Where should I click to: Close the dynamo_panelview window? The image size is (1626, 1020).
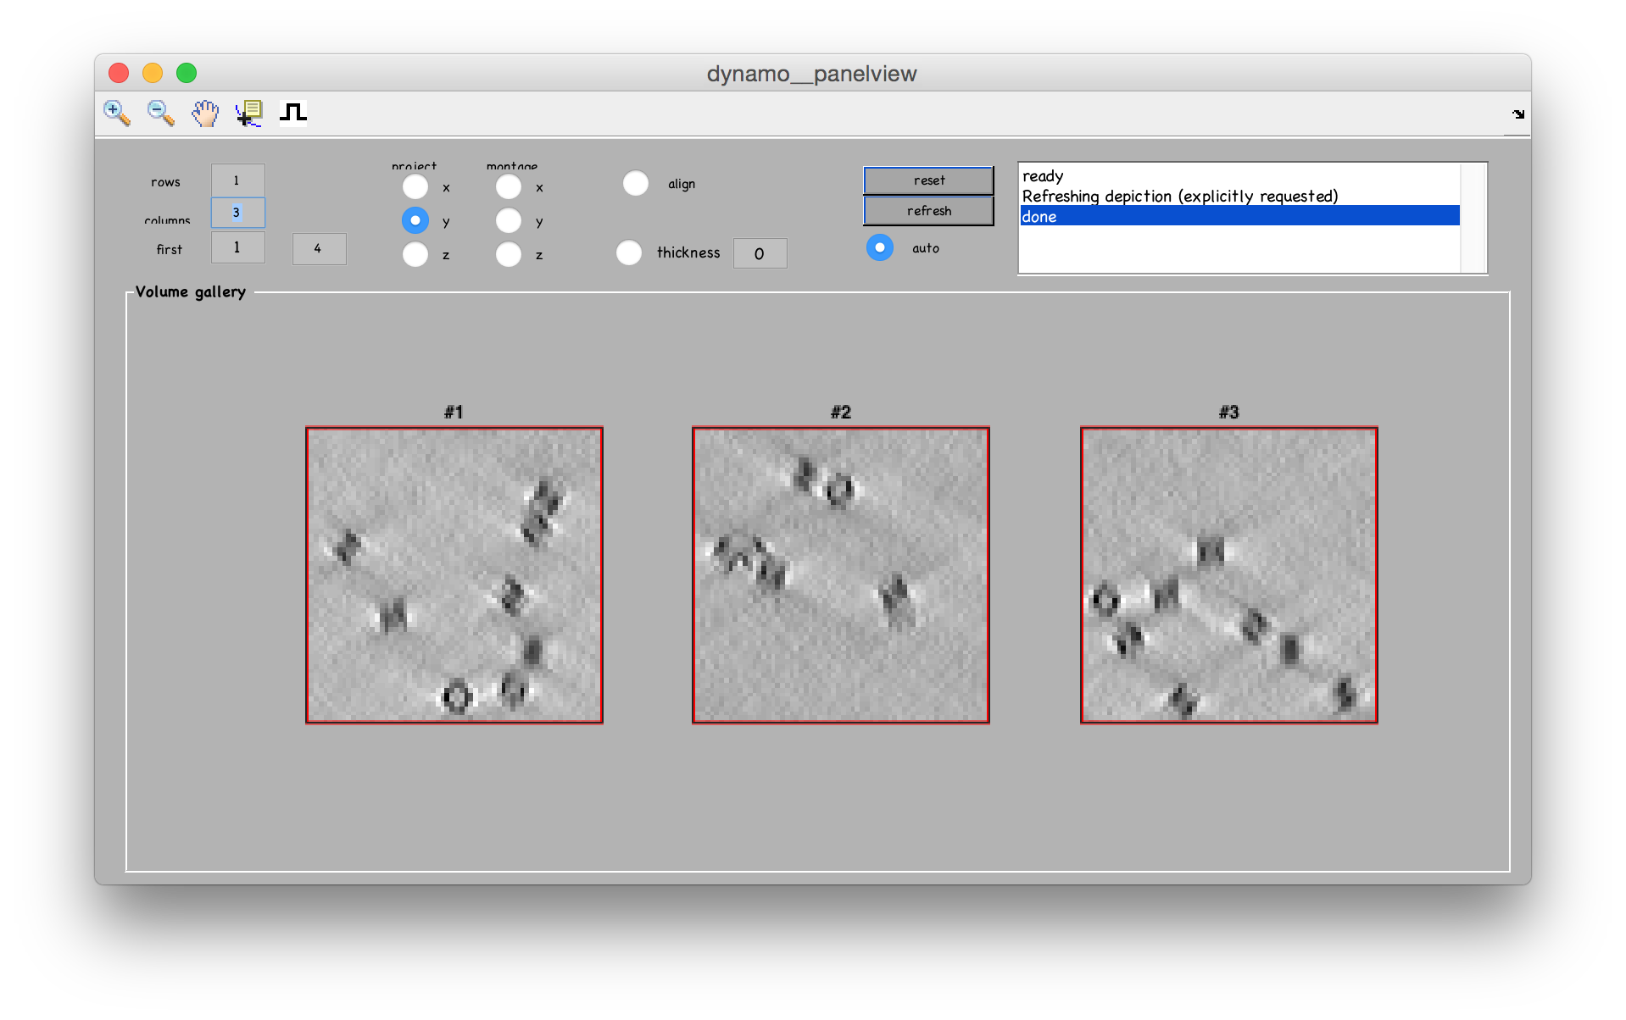pos(119,73)
